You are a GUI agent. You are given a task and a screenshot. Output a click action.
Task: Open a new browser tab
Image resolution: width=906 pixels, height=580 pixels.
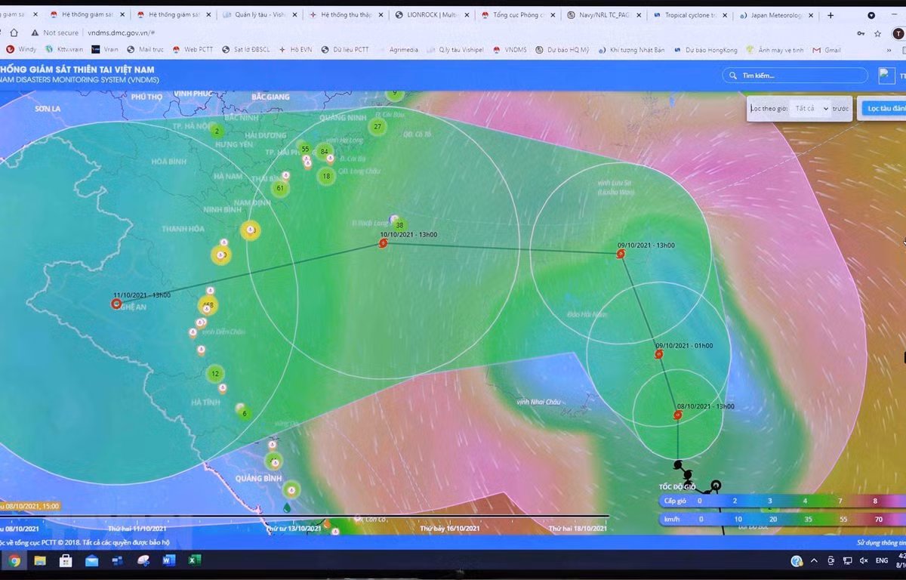coord(830,15)
